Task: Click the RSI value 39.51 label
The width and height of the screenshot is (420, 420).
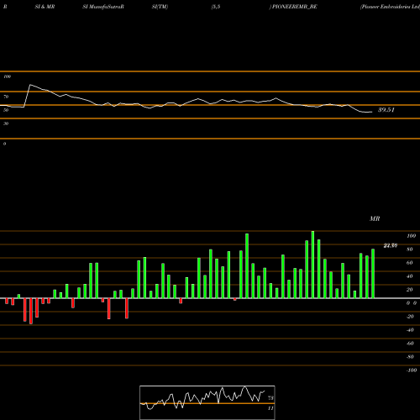Action: coord(386,110)
